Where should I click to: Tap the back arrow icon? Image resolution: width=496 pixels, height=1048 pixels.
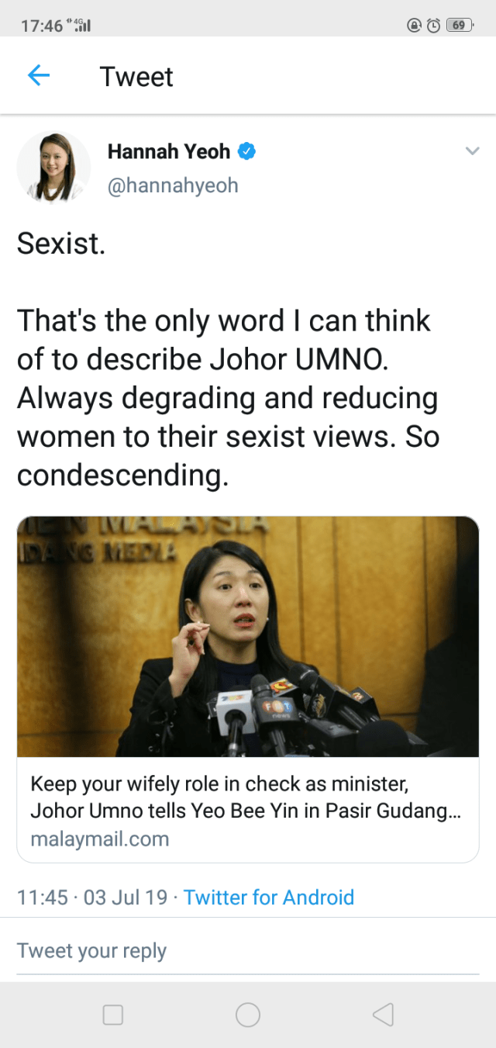pos(39,76)
